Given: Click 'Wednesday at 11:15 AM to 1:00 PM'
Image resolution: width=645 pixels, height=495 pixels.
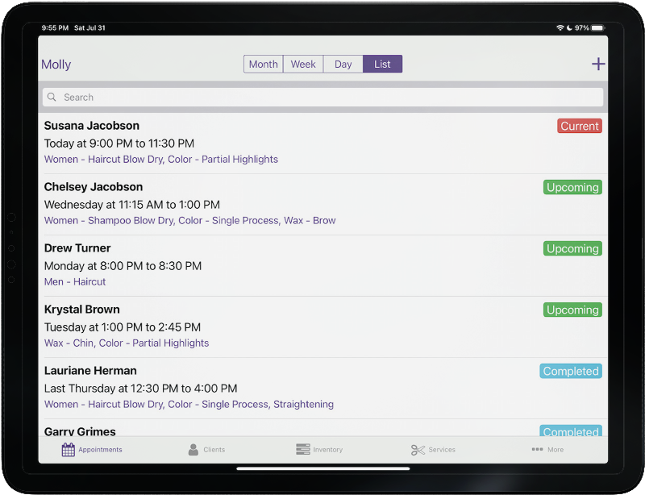Looking at the screenshot, I should 132,205.
